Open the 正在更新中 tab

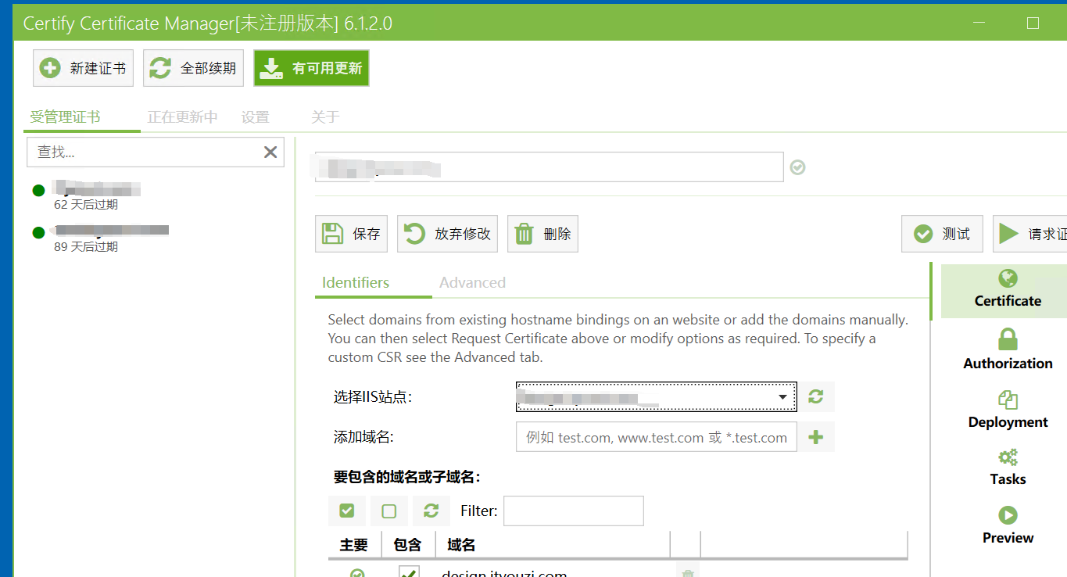tap(182, 117)
